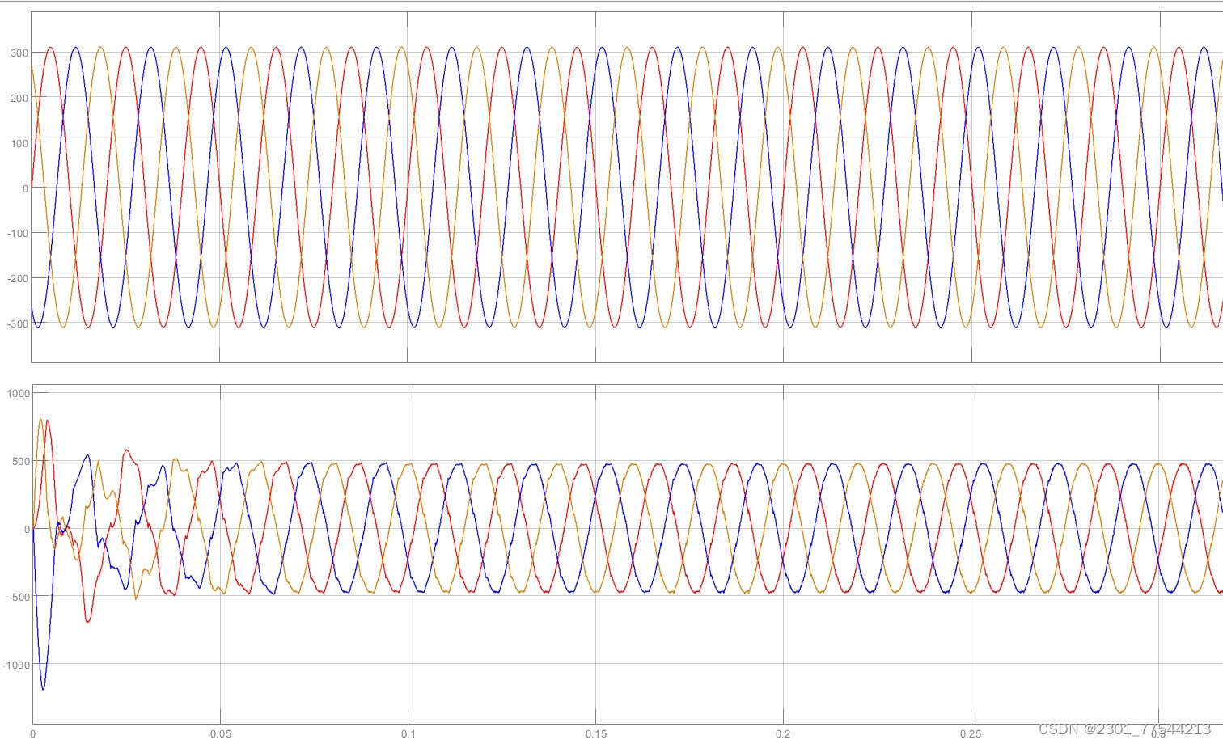
Task: Click the 0.05 time axis label
Action: coord(221,734)
